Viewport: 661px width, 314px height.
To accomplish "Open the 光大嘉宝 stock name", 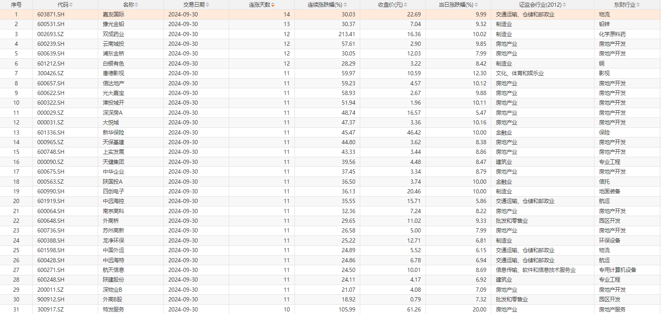I will [x=114, y=93].
